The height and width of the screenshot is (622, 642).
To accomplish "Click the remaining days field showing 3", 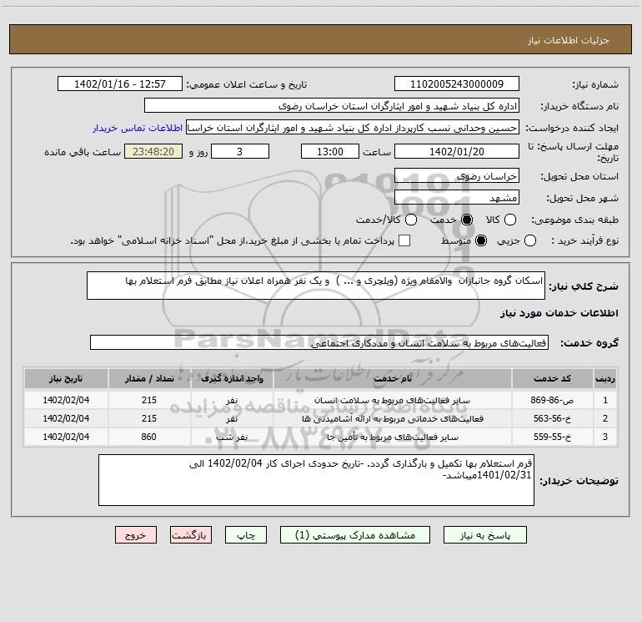I will point(240,151).
